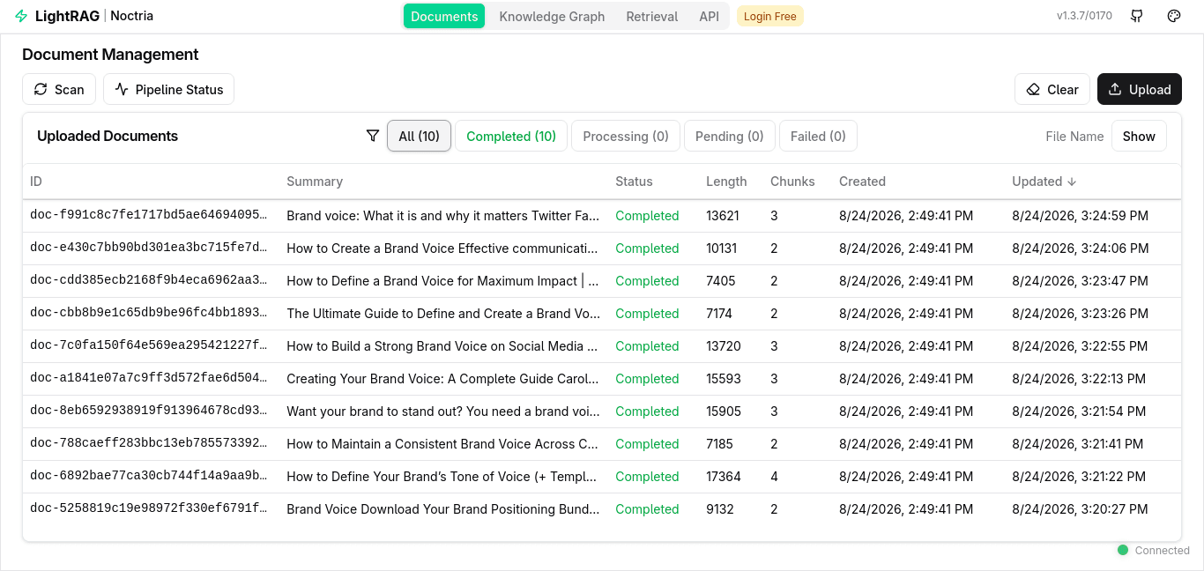Click the filter funnel icon
The height and width of the screenshot is (571, 1204).
[373, 136]
